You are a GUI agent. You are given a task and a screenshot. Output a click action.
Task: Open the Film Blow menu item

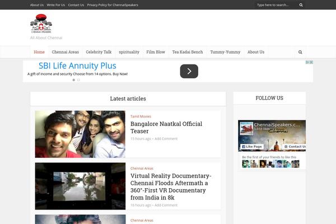tap(156, 52)
